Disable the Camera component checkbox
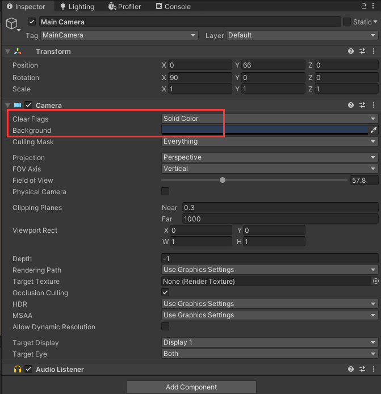 [x=28, y=105]
